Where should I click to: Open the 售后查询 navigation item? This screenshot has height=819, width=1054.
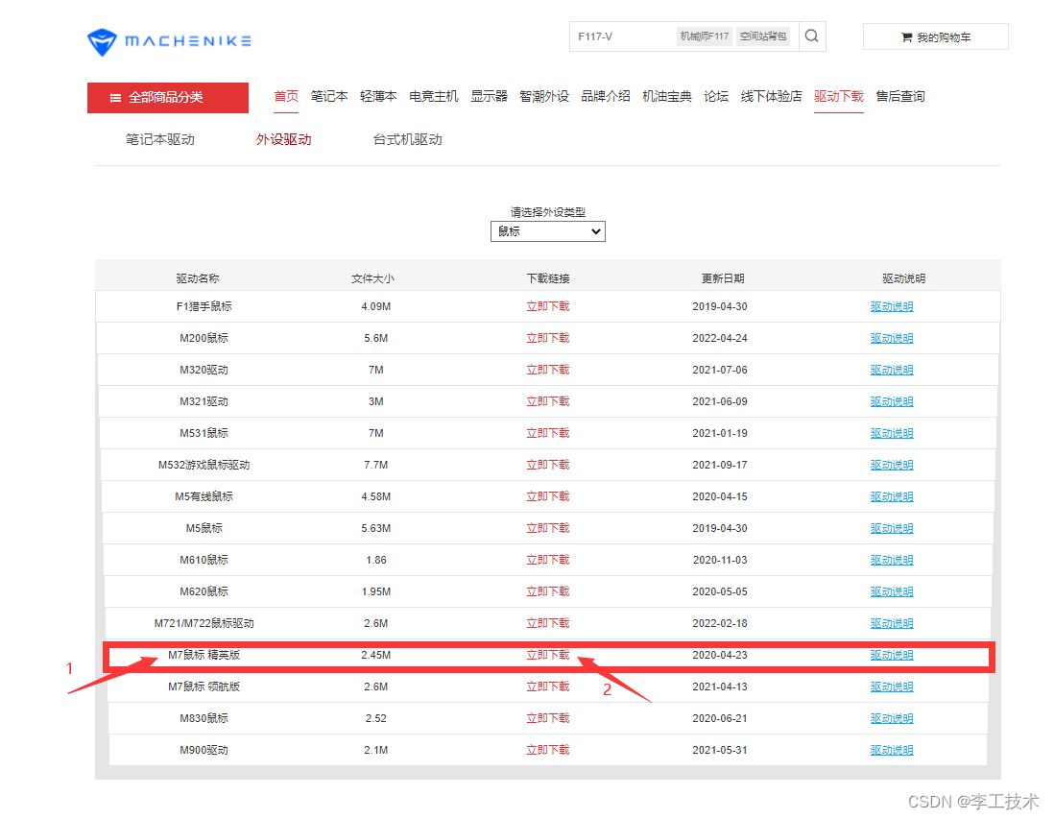click(x=900, y=96)
